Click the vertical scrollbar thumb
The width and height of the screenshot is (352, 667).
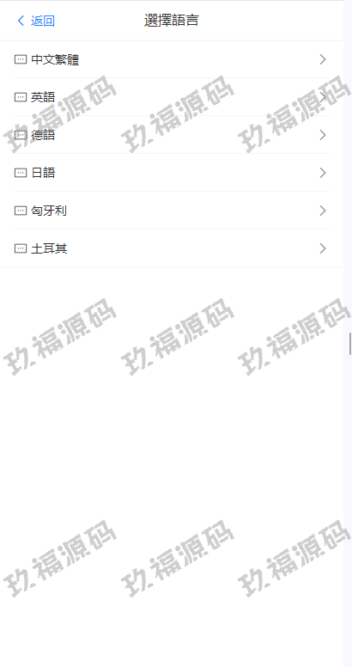(350, 344)
